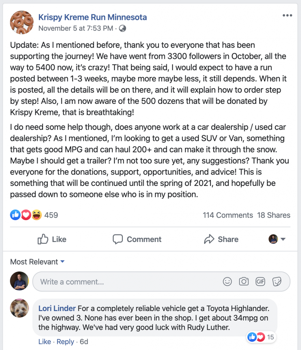Click the laughing face reaction icon
301x350 pixels.
pyautogui.click(x=36, y=215)
